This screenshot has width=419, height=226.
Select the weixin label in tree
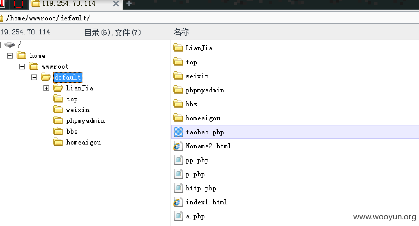(78, 110)
